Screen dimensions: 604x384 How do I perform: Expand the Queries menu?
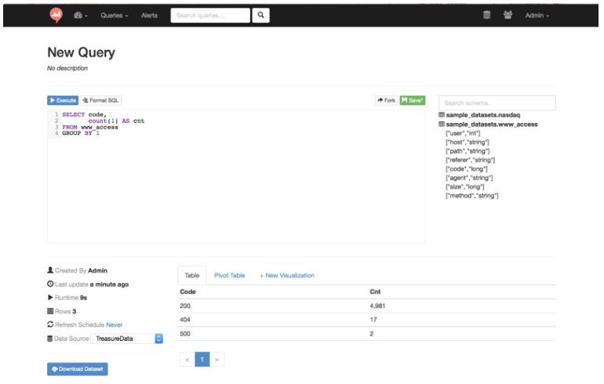115,15
